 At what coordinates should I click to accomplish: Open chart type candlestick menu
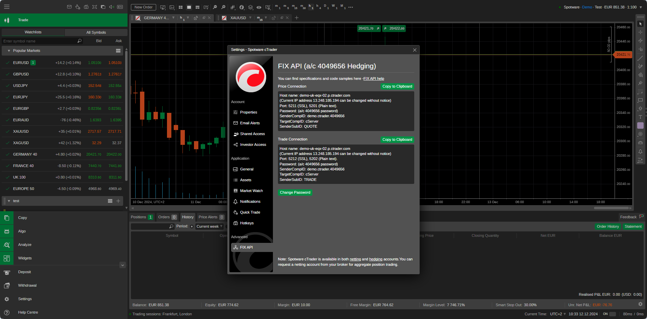point(233,7)
